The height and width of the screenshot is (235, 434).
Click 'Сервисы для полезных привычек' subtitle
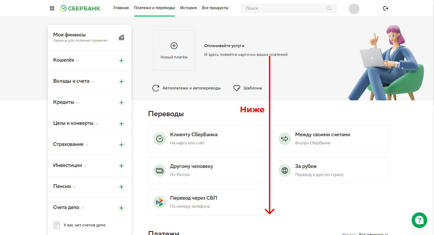(x=80, y=41)
